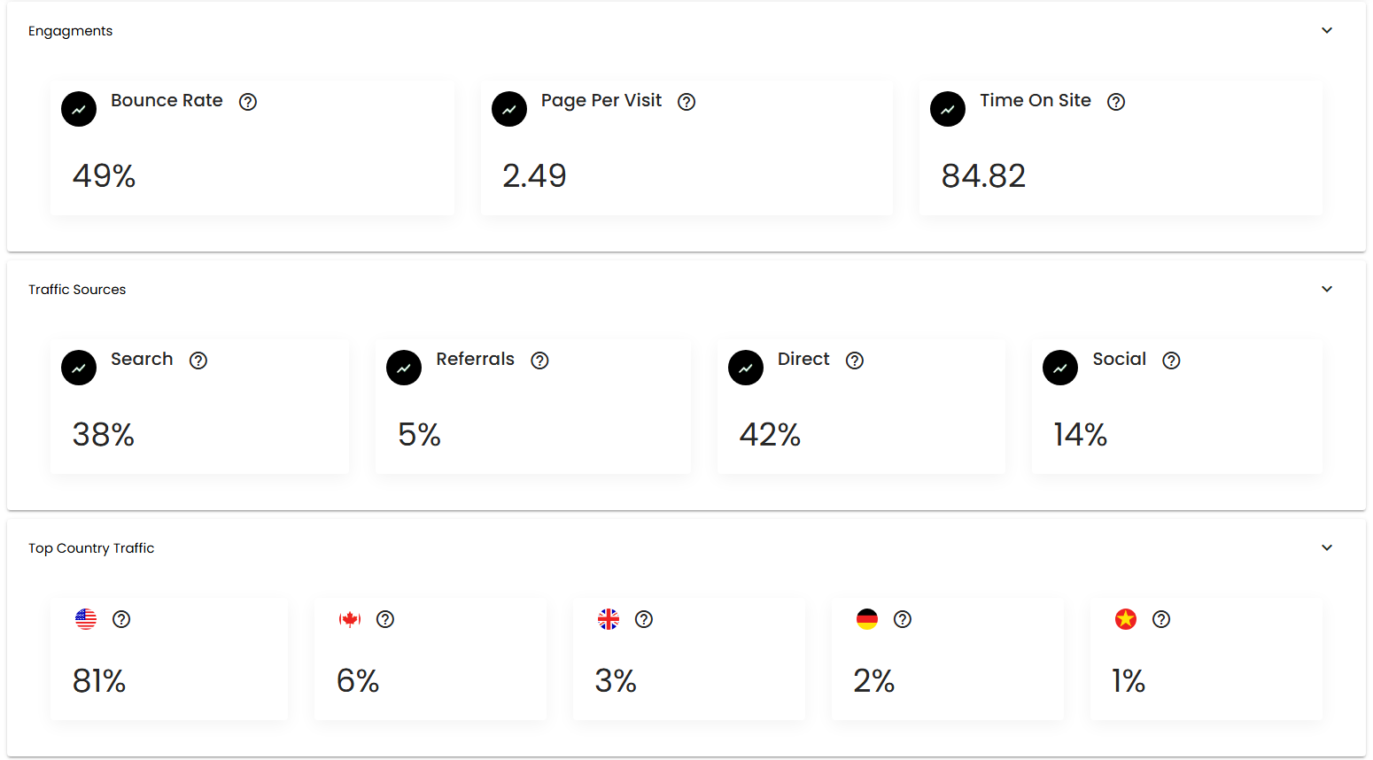Viewport: 1373px width, 760px height.
Task: Select the Referrals trend icon
Action: pos(404,367)
